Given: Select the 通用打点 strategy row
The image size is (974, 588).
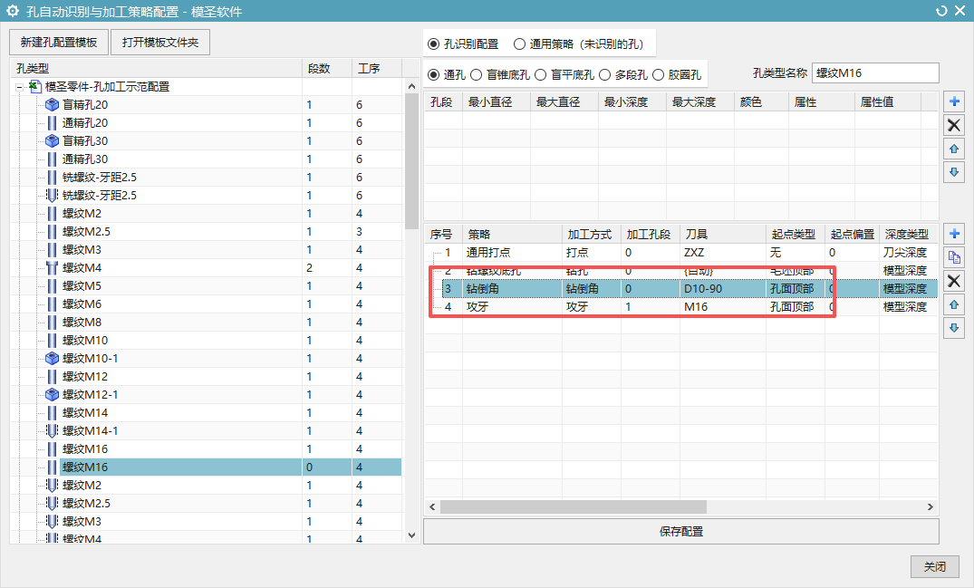Looking at the screenshot, I should [x=680, y=252].
